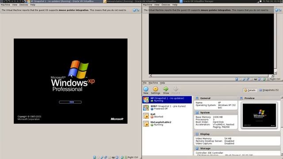Select Kali virtual machine in list
This screenshot has height=159, width=283.
(x=167, y=115)
